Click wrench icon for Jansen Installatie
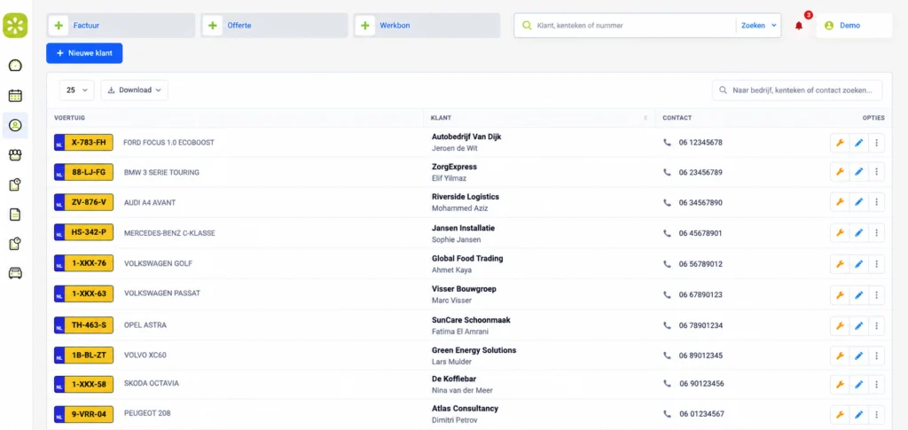 tap(840, 232)
